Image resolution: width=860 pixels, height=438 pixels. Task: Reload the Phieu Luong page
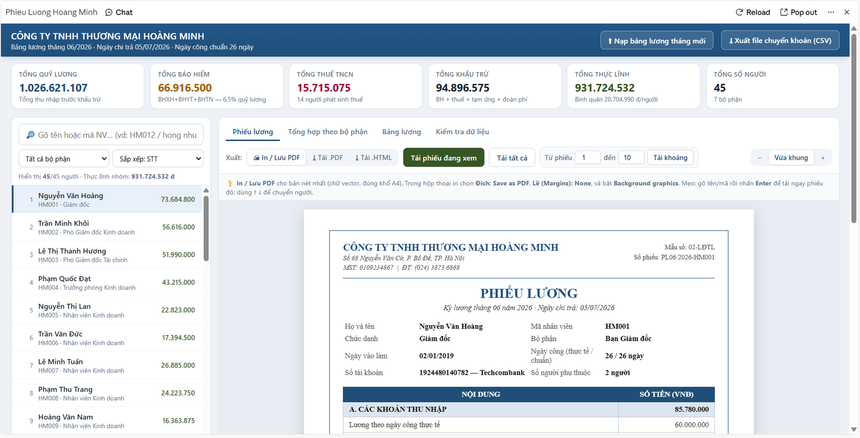coord(752,12)
